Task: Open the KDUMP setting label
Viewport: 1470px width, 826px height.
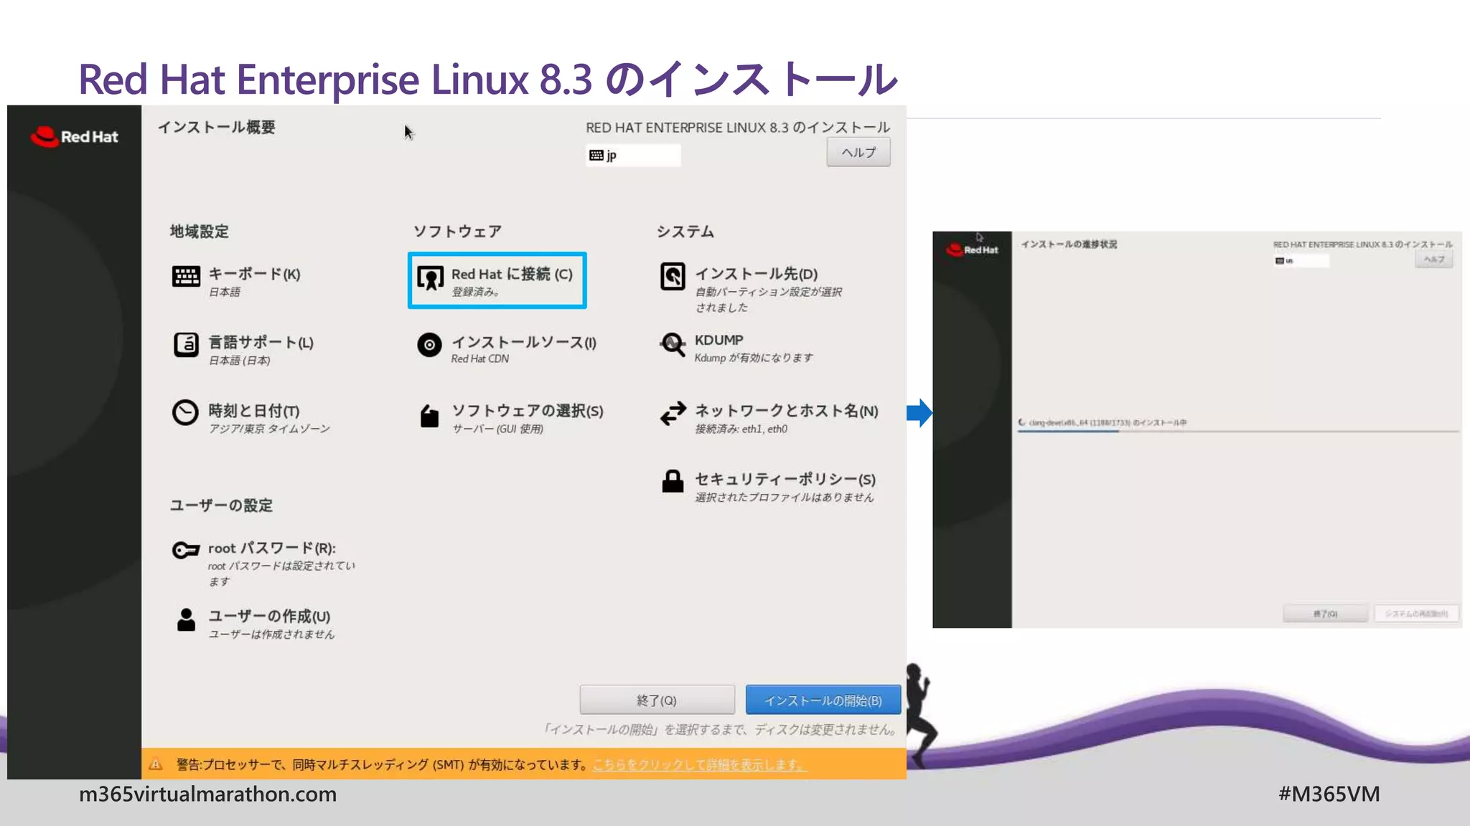Action: (x=719, y=340)
